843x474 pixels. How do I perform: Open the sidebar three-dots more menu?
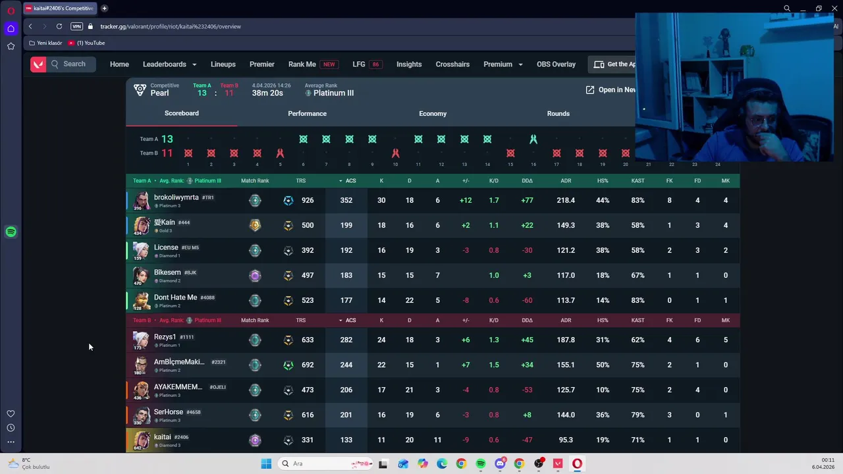point(11,442)
